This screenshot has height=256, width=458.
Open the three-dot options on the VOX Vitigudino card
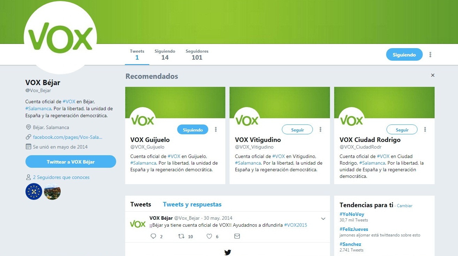coord(321,129)
